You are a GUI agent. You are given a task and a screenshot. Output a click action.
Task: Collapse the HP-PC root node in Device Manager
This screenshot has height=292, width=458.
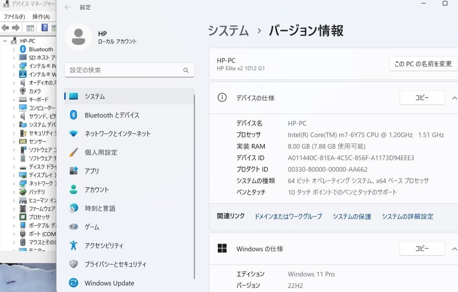click(5, 41)
